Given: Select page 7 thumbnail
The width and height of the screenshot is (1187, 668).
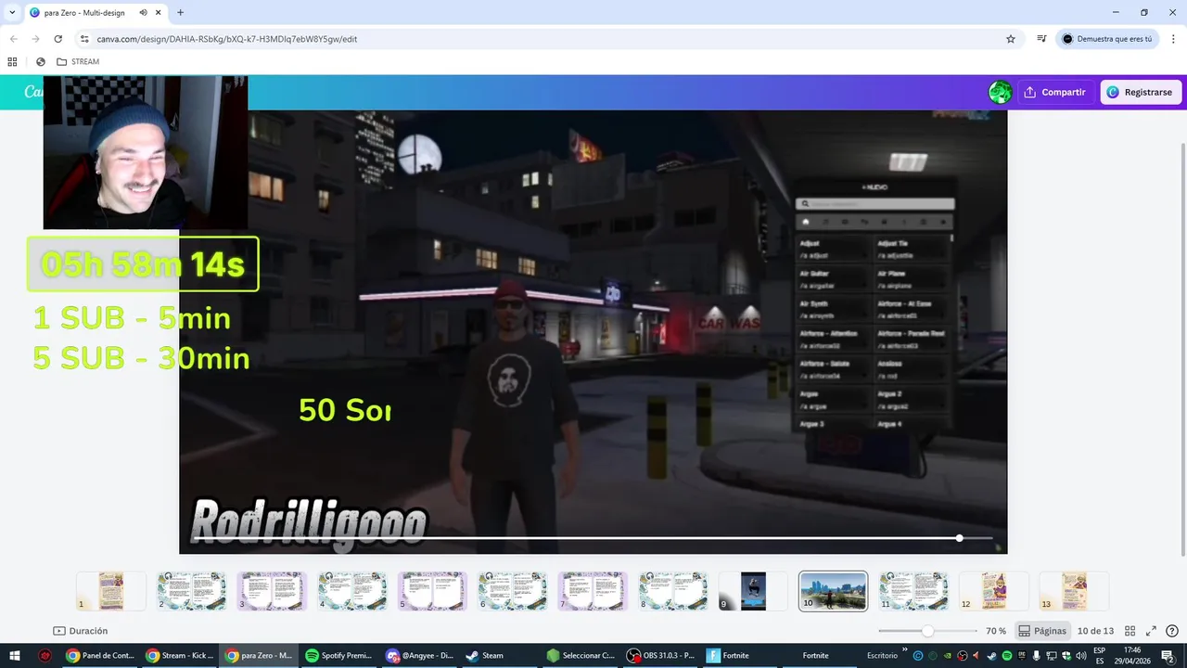Looking at the screenshot, I should 593,591.
